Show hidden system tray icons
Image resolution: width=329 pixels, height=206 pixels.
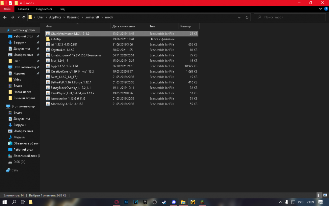[281, 202]
